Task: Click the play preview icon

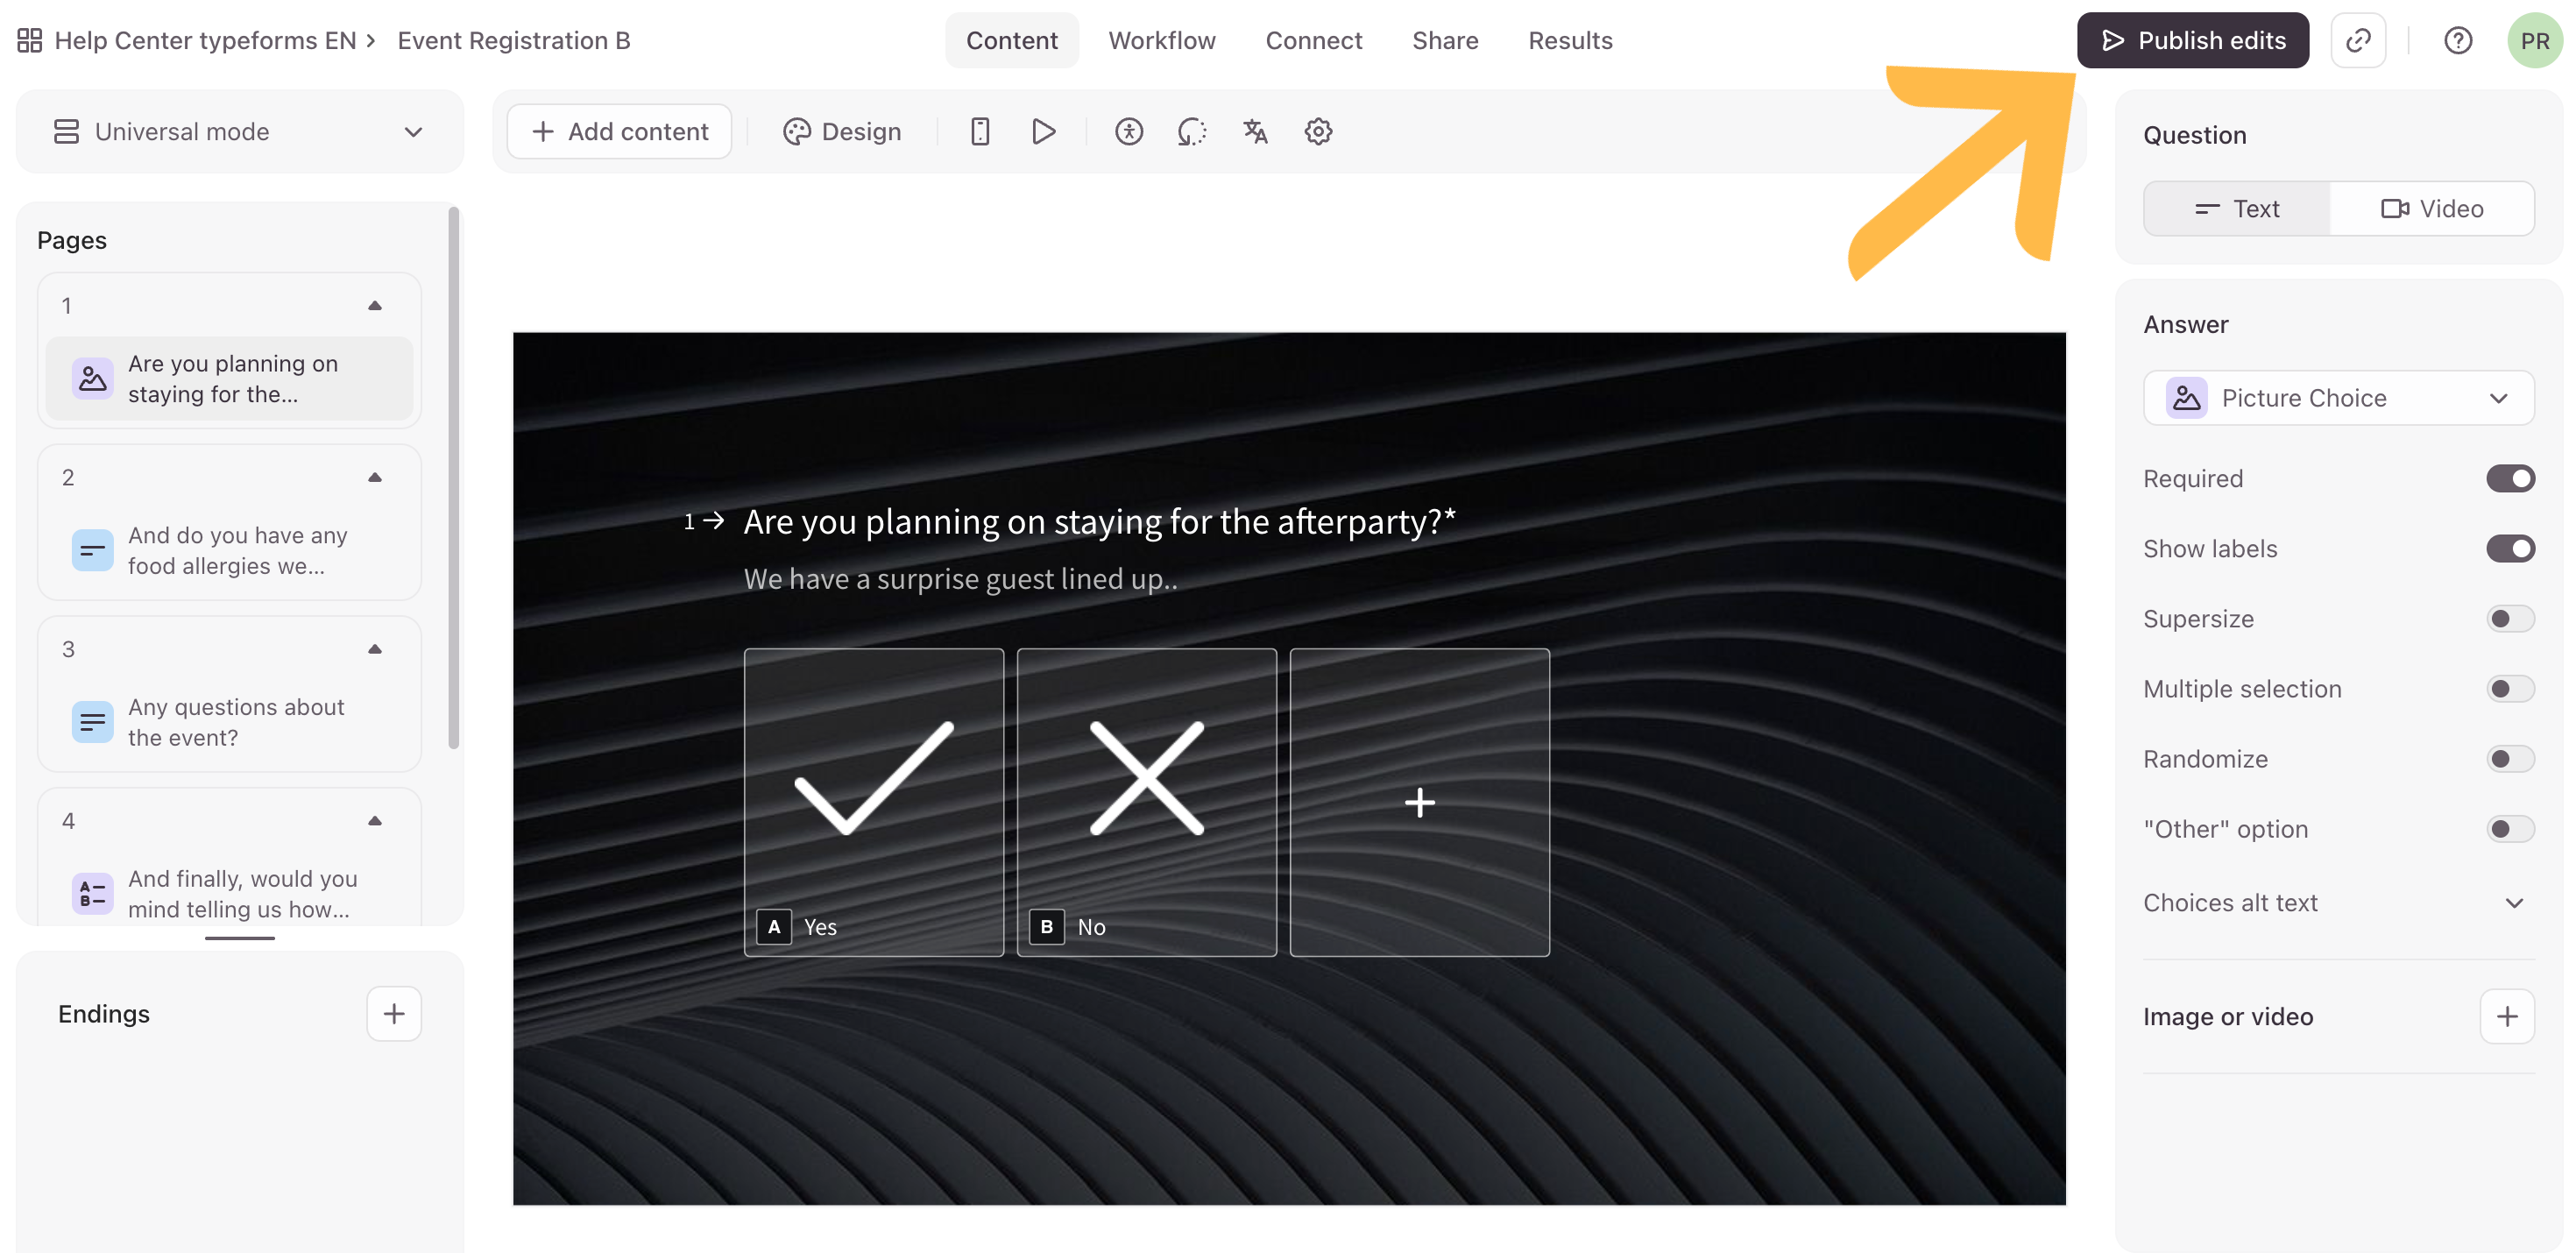Action: (x=1043, y=131)
